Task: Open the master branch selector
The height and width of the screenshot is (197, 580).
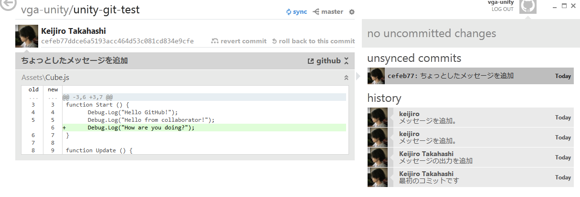Action: (x=328, y=11)
